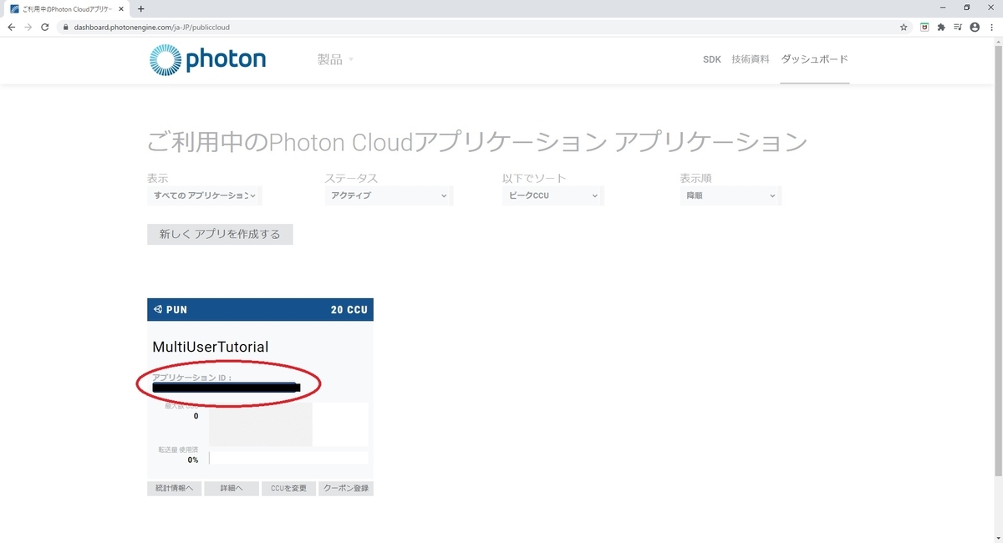The width and height of the screenshot is (1003, 543).
Task: Click the bookmark star in the address bar
Action: tap(903, 27)
